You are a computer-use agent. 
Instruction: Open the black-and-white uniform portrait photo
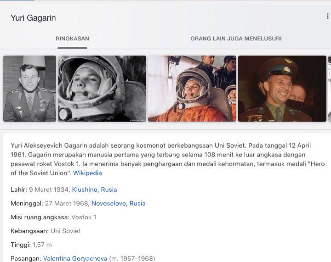point(30,89)
